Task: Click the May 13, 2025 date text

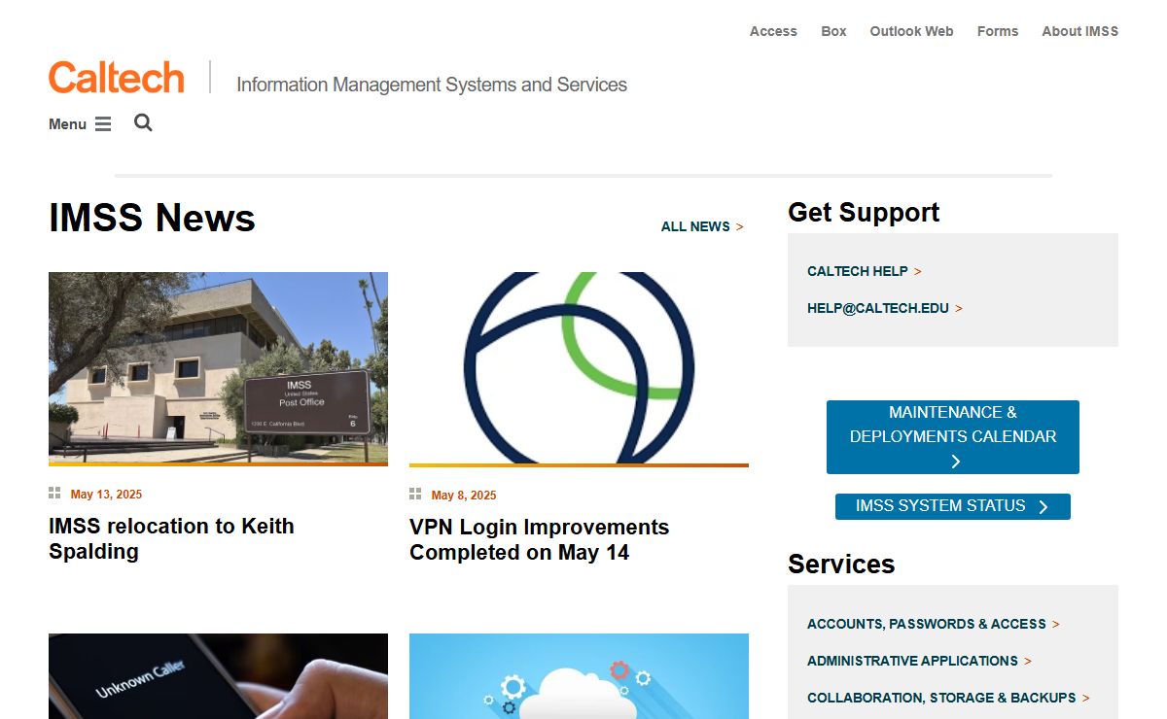Action: (x=106, y=495)
